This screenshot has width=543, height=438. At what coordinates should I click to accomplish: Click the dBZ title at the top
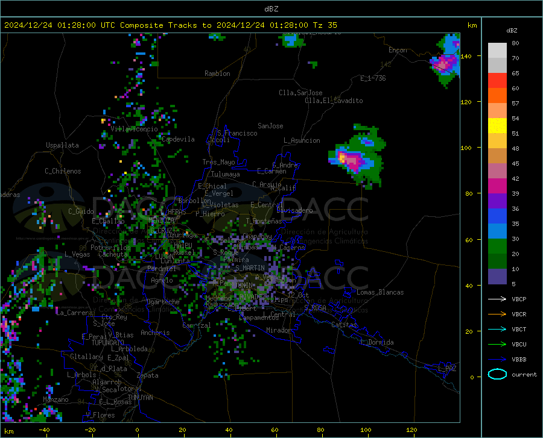click(x=271, y=9)
